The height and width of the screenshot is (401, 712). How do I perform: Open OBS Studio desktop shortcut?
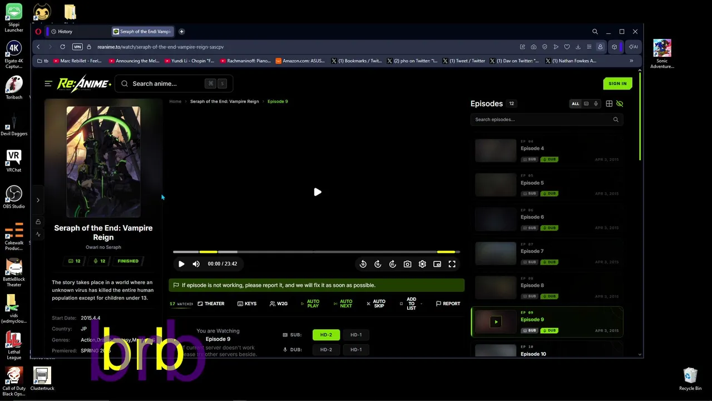pyautogui.click(x=14, y=197)
